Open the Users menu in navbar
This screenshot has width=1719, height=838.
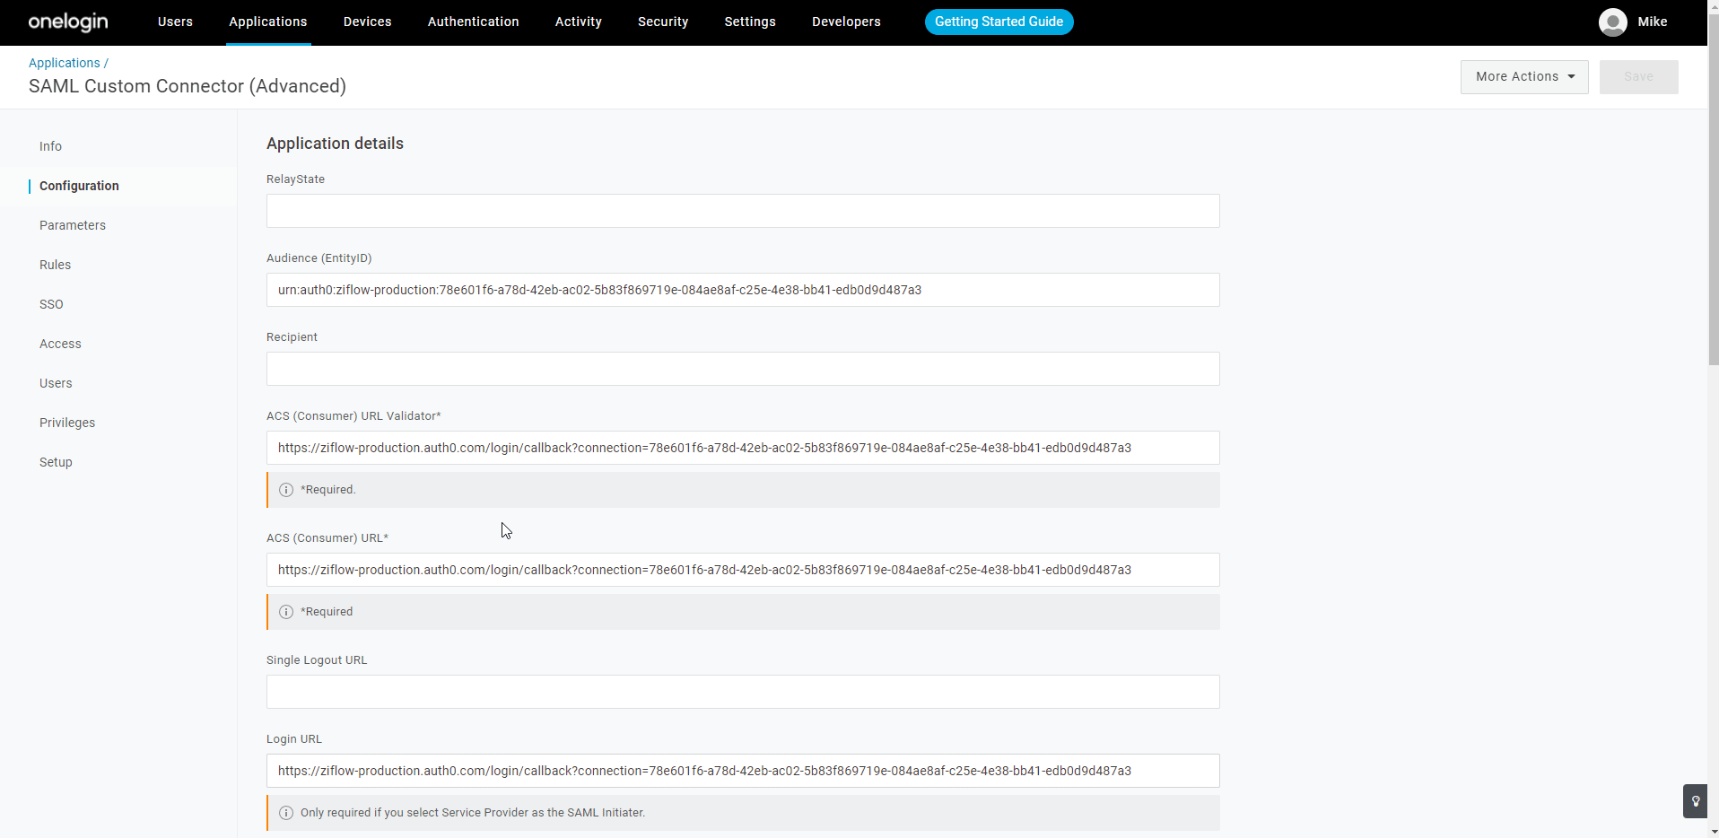175,22
